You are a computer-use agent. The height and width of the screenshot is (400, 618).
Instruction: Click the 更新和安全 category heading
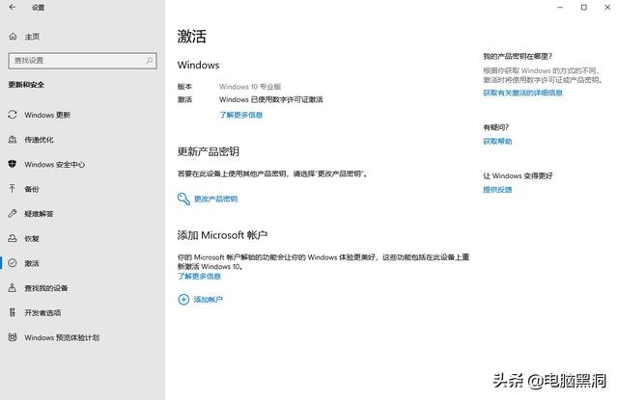click(26, 85)
